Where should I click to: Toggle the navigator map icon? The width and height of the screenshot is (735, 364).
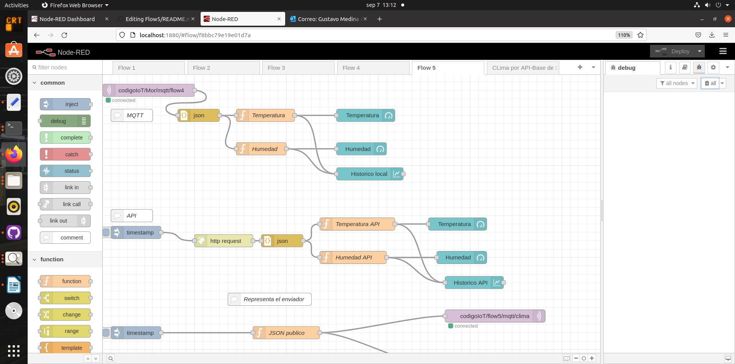(567, 358)
